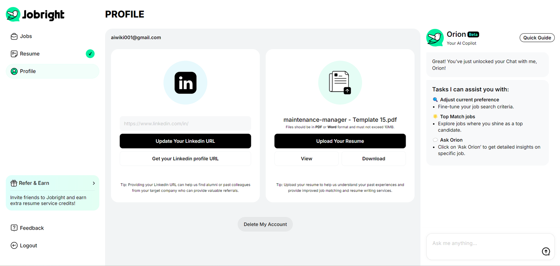Focus the Ask me anything chat input

click(x=490, y=247)
